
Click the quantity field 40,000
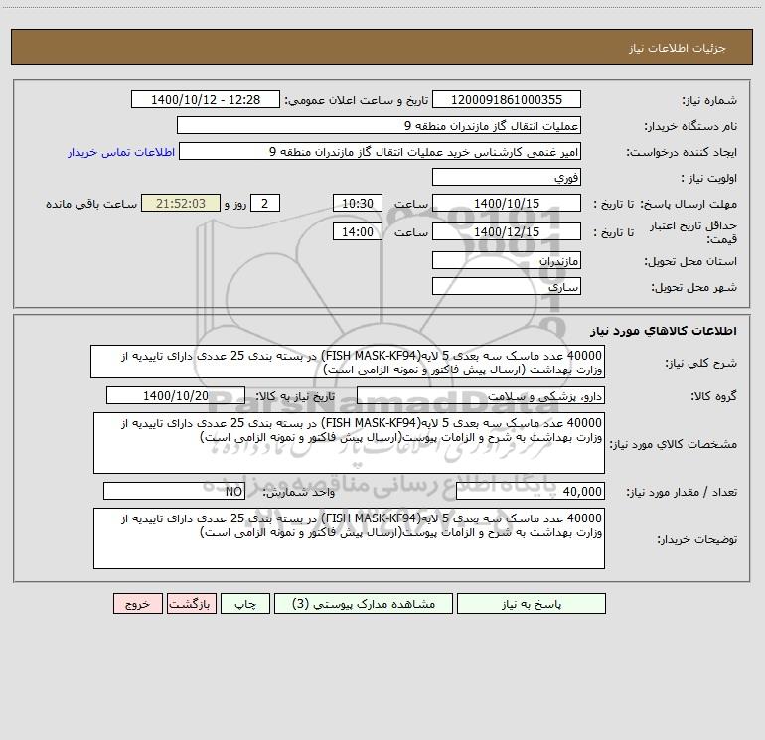pyautogui.click(x=531, y=492)
